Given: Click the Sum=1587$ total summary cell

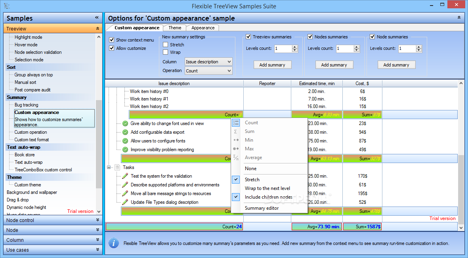Looking at the screenshot, I should click(363, 227).
